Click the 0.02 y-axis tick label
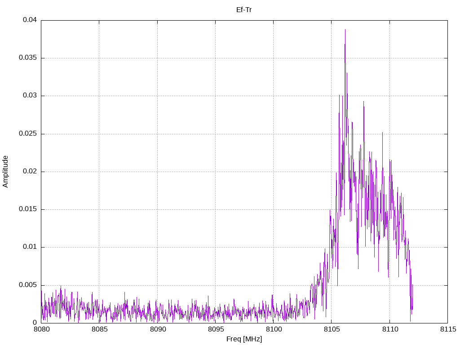This screenshot has width=460, height=345. point(30,172)
